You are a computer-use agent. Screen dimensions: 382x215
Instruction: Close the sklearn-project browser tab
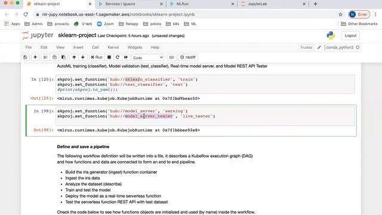[90, 4]
